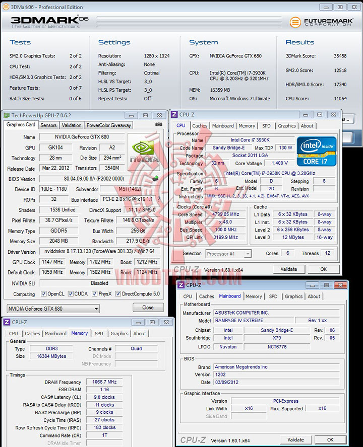The width and height of the screenshot is (363, 447).
Task: Click the BIOS save chip icon in GPU-Z
Action: pos(156,179)
